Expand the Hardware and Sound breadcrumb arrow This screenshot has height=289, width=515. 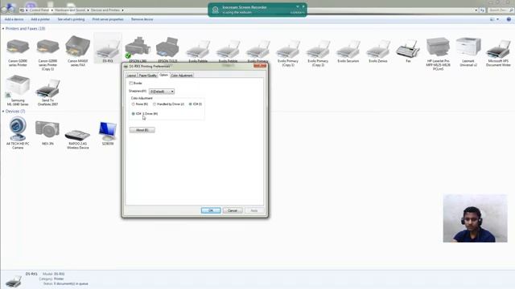(88, 10)
